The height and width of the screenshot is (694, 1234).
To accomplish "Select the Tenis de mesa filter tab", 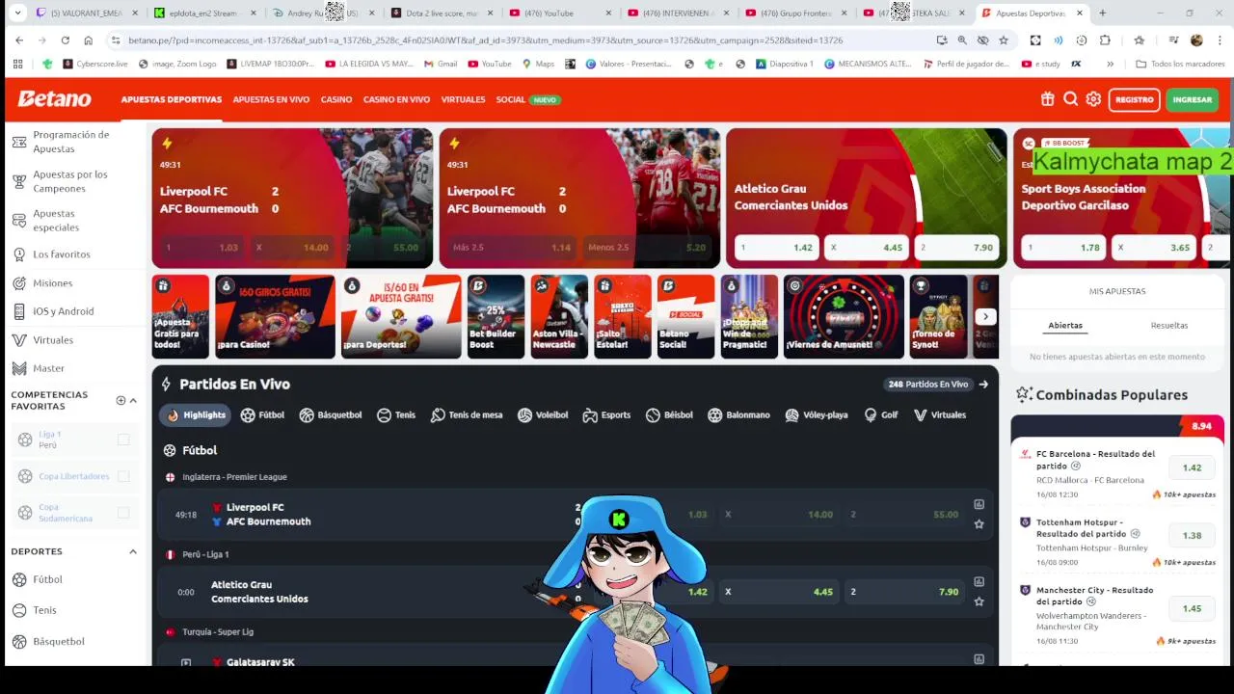I will click(467, 415).
